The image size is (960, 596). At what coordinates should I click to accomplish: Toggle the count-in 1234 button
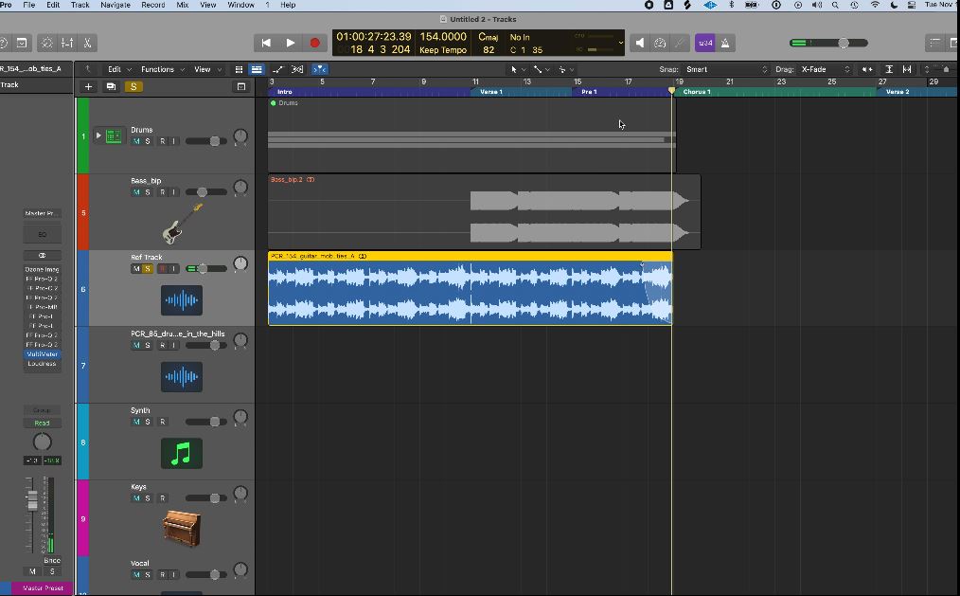pyautogui.click(x=705, y=43)
